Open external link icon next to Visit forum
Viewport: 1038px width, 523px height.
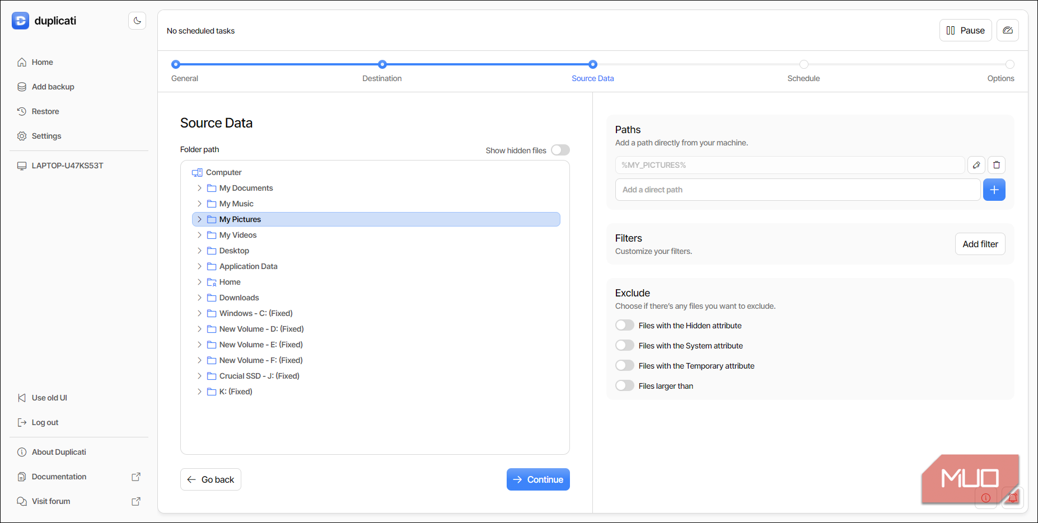tap(136, 501)
